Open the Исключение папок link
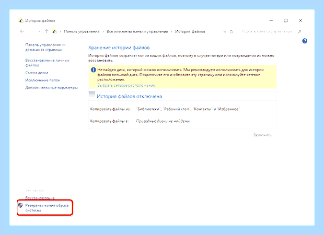This screenshot has width=324, height=235. coord(43,80)
